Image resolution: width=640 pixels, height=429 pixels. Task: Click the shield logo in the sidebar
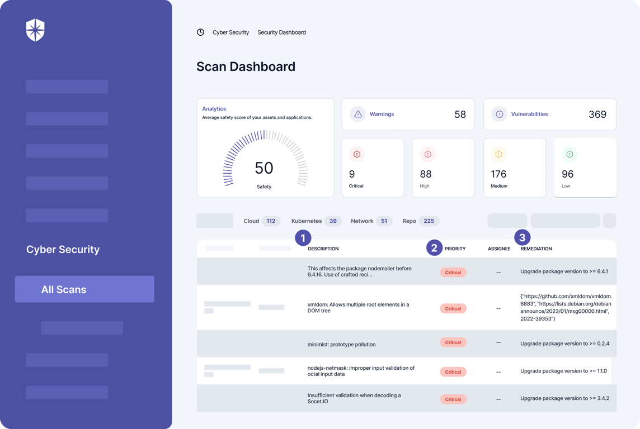(x=35, y=30)
